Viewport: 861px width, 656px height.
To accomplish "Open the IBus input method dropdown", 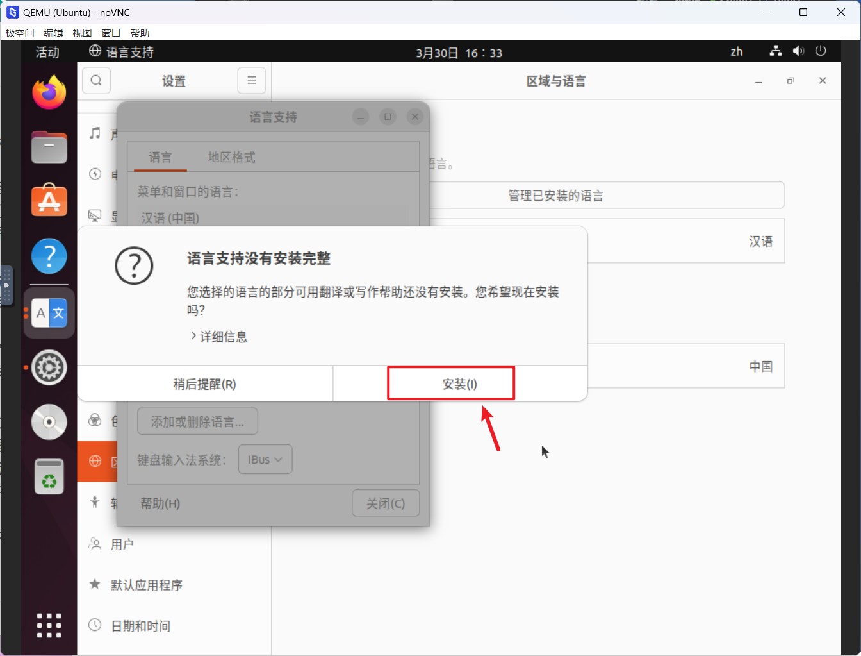I will tap(265, 460).
